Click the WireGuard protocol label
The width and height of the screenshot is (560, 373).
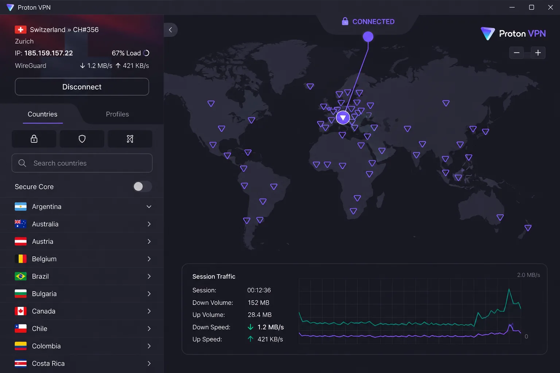[31, 66]
